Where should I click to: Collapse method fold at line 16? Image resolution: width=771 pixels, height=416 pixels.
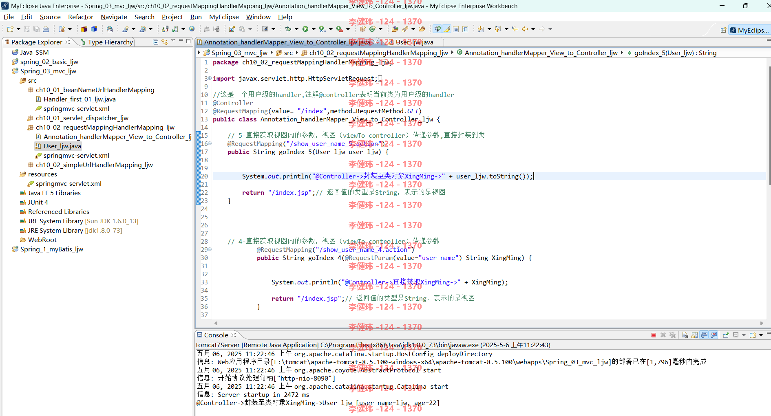pyautogui.click(x=210, y=143)
